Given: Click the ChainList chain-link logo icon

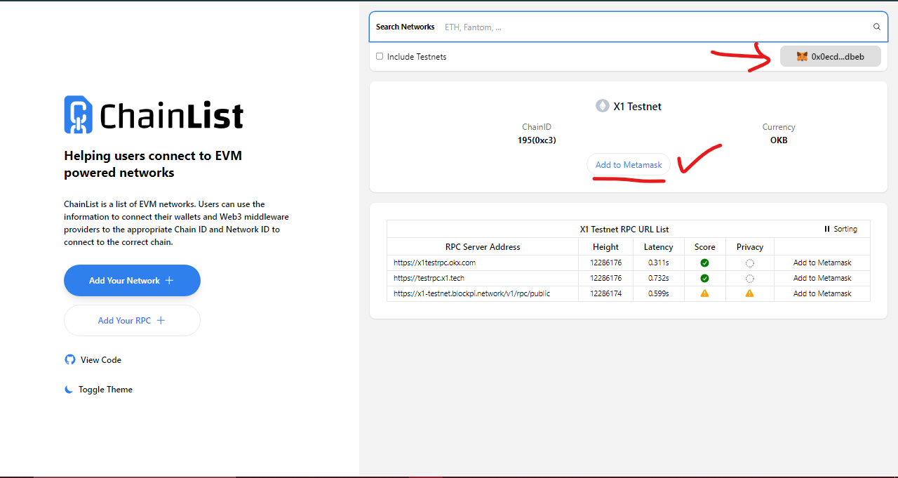Looking at the screenshot, I should (78, 114).
